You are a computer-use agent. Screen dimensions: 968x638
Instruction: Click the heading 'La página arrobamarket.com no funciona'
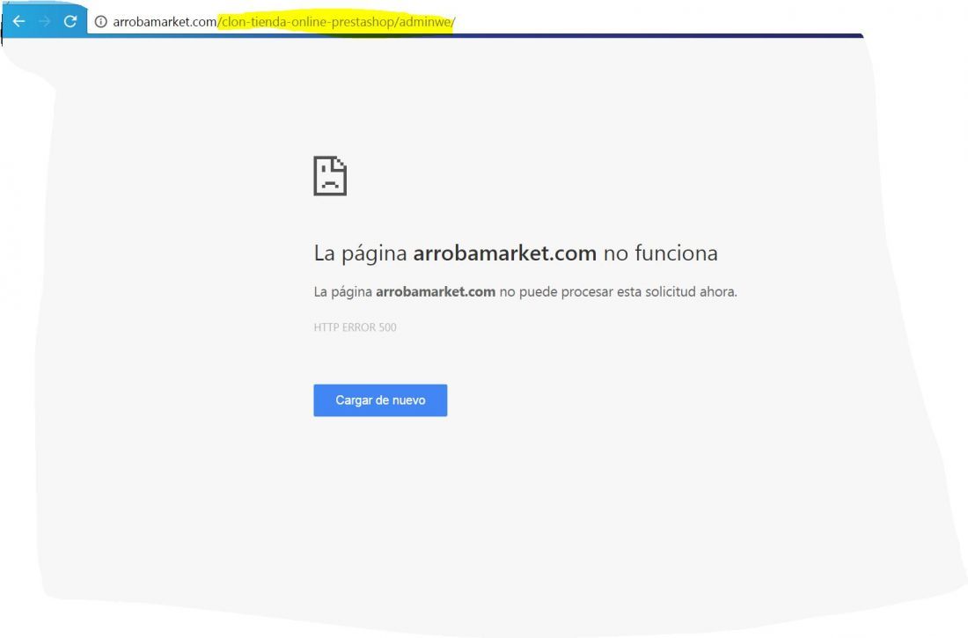[x=516, y=253]
